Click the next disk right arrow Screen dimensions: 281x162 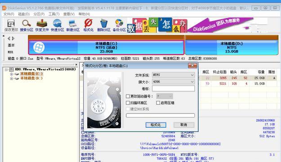click(x=13, y=38)
